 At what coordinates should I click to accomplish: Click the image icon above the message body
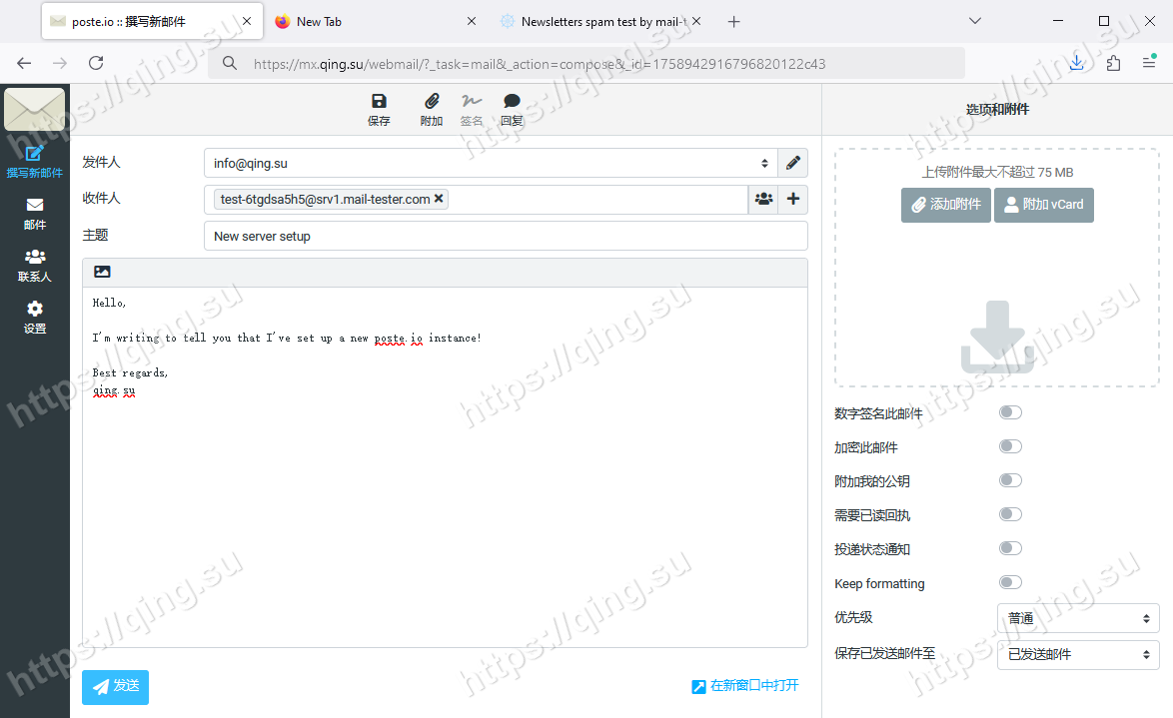[102, 272]
